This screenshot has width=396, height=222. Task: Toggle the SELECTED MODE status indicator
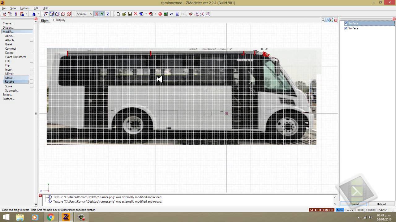click(322, 210)
